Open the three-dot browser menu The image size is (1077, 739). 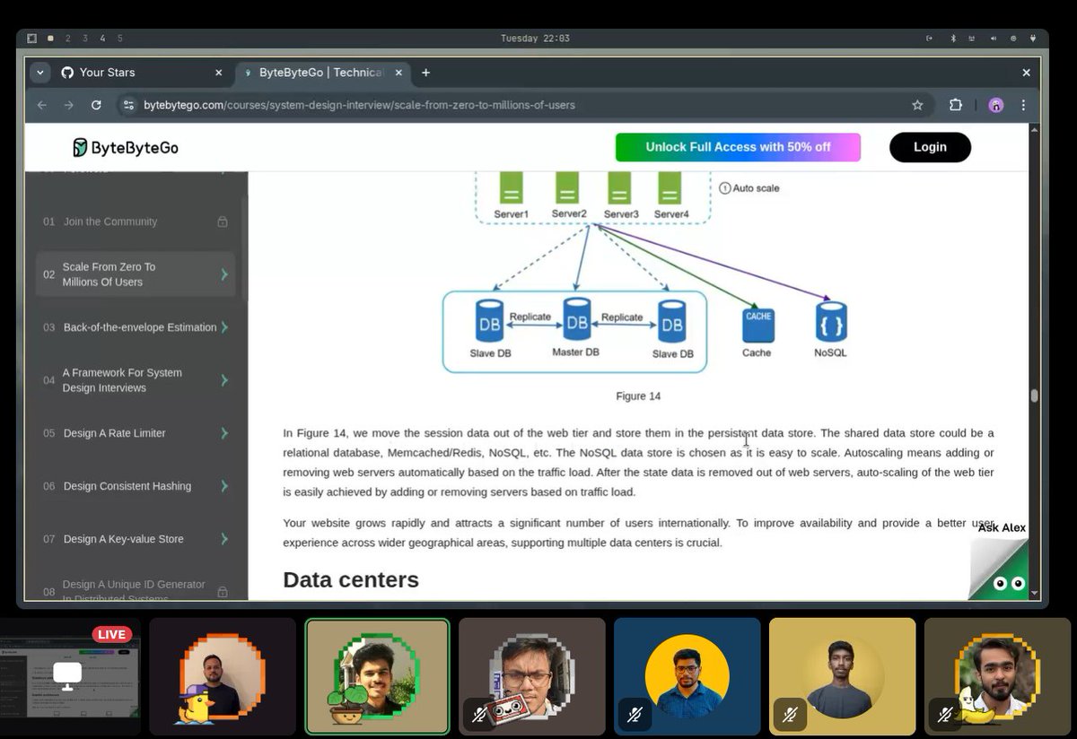[1023, 105]
